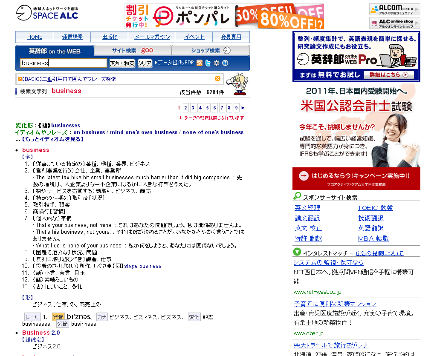Open 出版物 menu item
Screen dimensions: 434x356
point(110,37)
